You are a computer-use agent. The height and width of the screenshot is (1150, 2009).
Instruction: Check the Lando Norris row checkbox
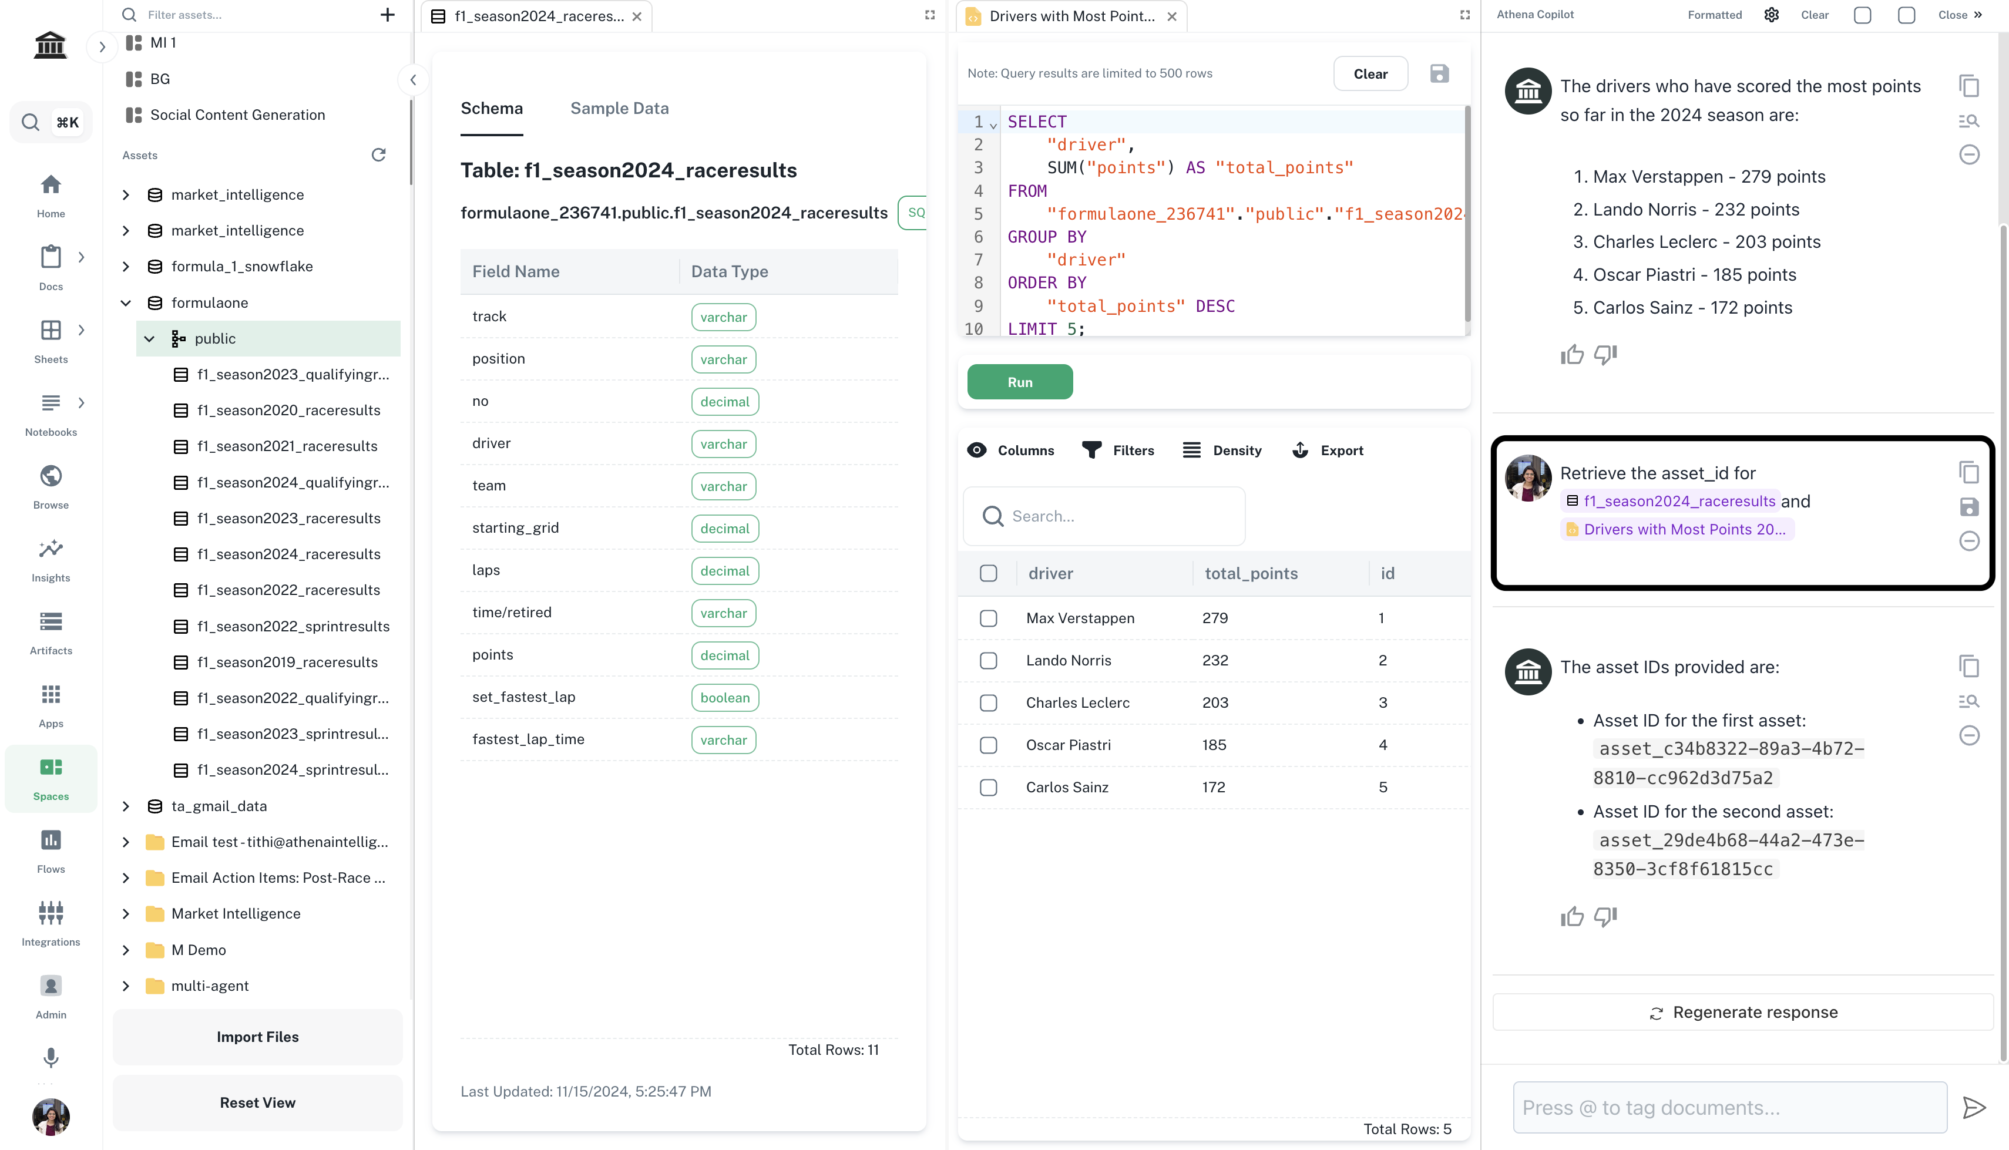click(x=988, y=660)
